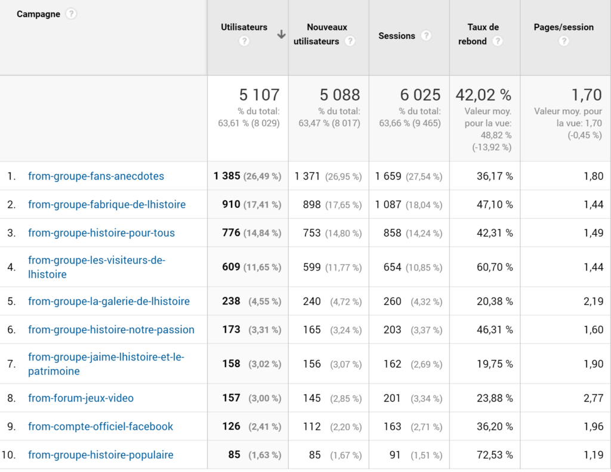The width and height of the screenshot is (611, 472).
Task: Select new users value 1 371
Action: (307, 176)
